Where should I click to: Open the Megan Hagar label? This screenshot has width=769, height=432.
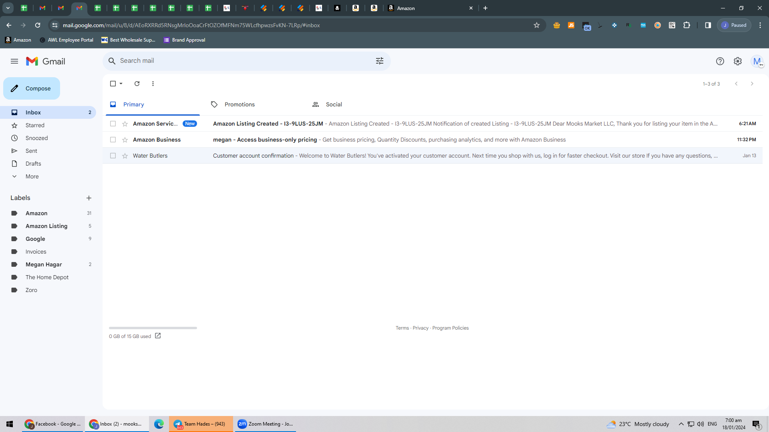(x=48, y=264)
